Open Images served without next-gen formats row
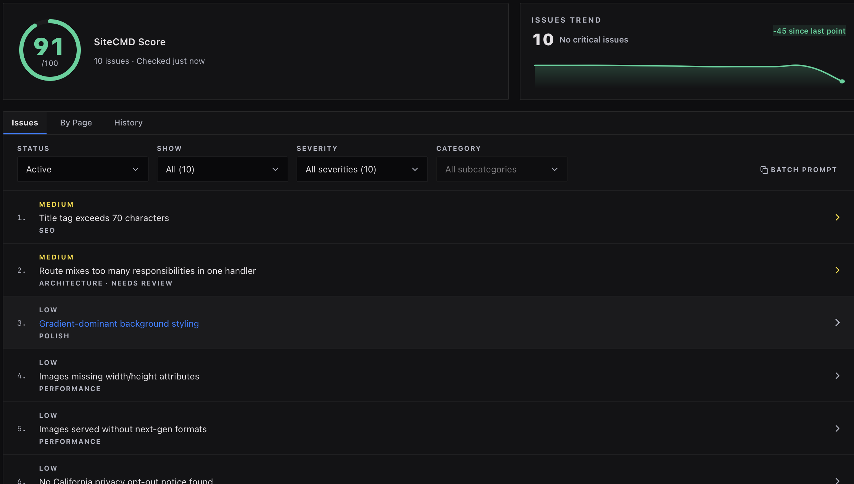The height and width of the screenshot is (484, 854). click(x=428, y=428)
